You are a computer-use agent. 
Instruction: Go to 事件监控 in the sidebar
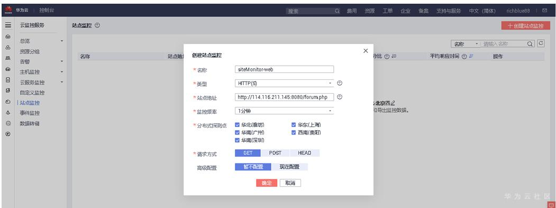pos(30,113)
